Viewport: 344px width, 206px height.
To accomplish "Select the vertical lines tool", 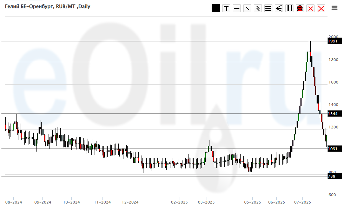I will pos(289,8).
